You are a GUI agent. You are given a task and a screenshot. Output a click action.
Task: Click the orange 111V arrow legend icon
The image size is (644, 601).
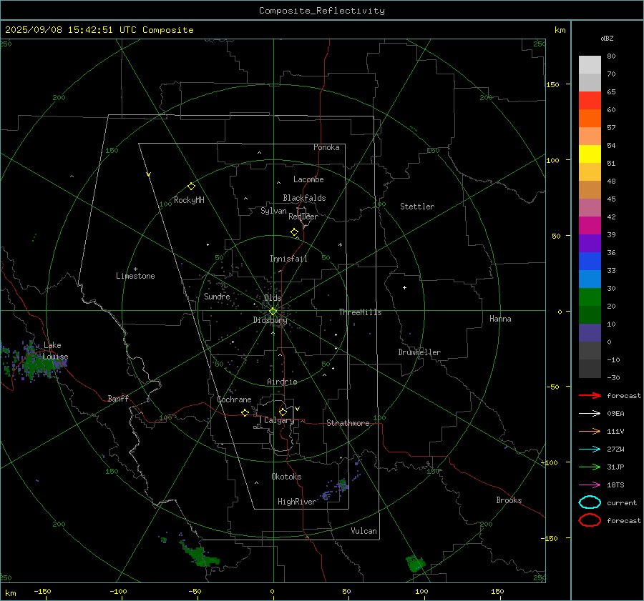pyautogui.click(x=590, y=431)
